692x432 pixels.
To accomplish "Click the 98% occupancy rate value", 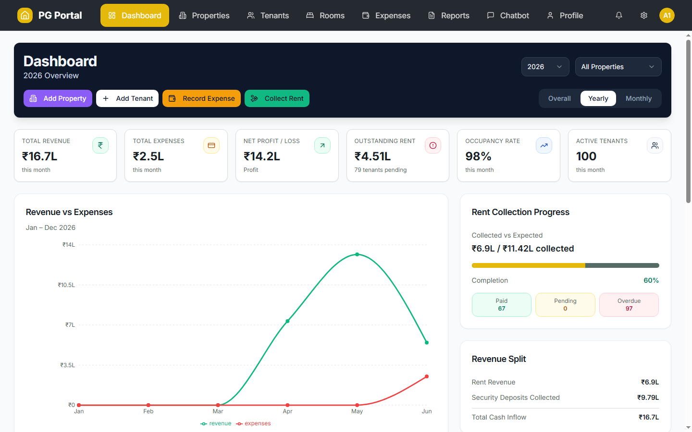I will point(478,156).
